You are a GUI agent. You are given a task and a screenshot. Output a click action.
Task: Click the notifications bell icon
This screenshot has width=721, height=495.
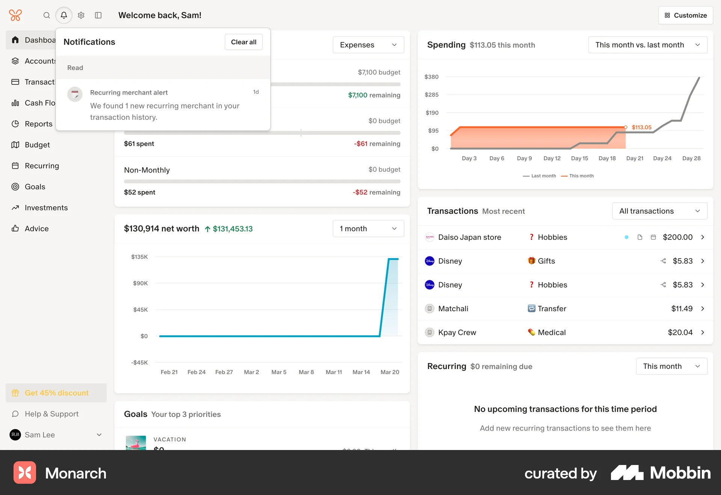[x=63, y=15]
